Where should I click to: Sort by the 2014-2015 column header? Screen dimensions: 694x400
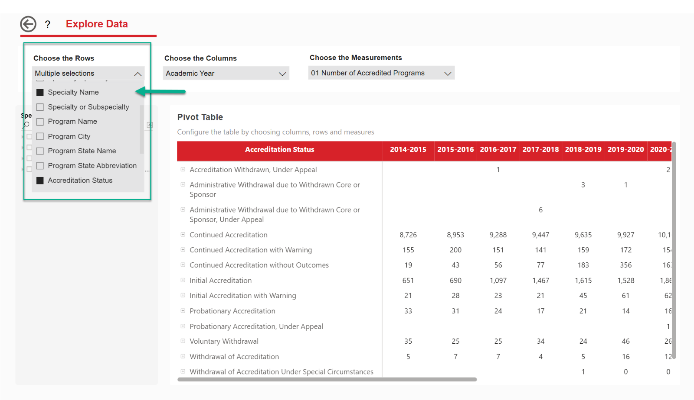point(408,149)
